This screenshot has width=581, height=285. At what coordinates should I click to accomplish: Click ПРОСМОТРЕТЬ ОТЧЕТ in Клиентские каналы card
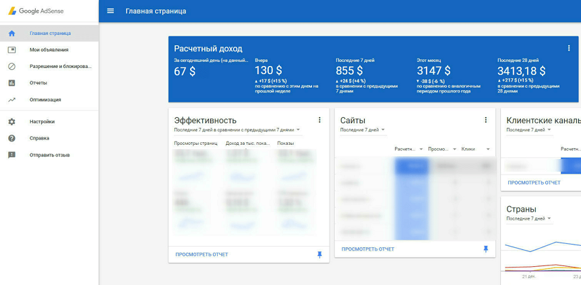[x=534, y=183]
